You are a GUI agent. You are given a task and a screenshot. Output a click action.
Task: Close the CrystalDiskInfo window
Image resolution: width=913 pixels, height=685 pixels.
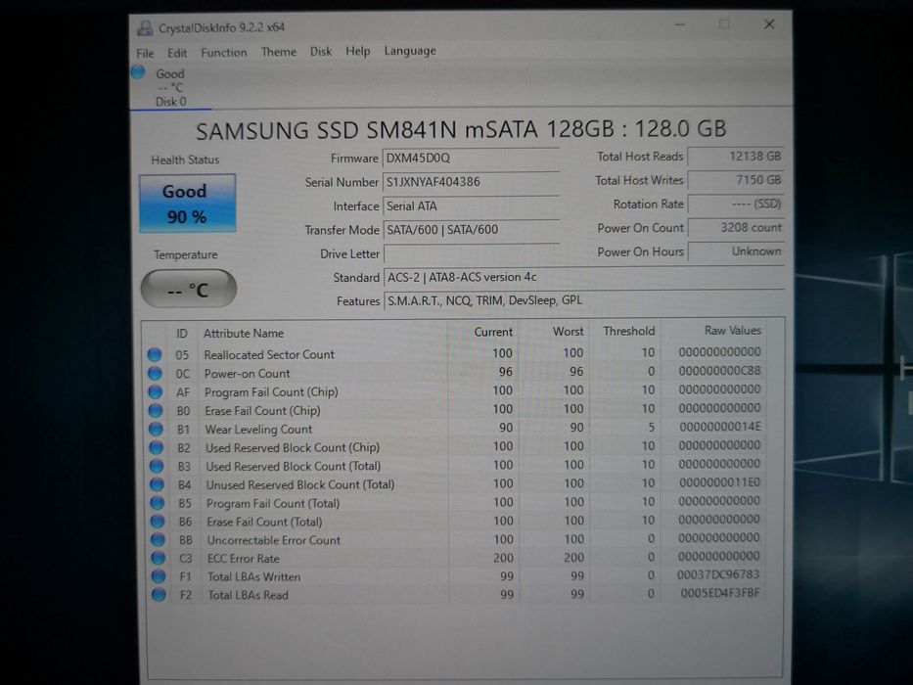tap(769, 23)
